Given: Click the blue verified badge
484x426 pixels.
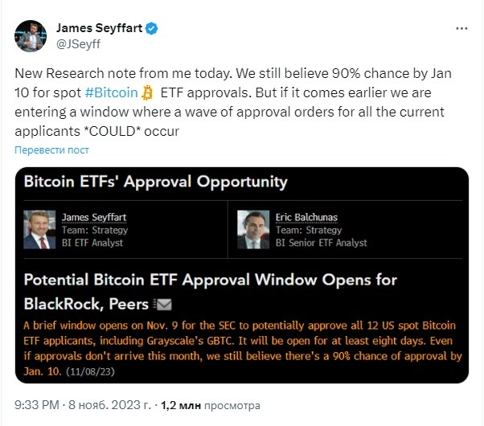Looking at the screenshot, I should 152,28.
